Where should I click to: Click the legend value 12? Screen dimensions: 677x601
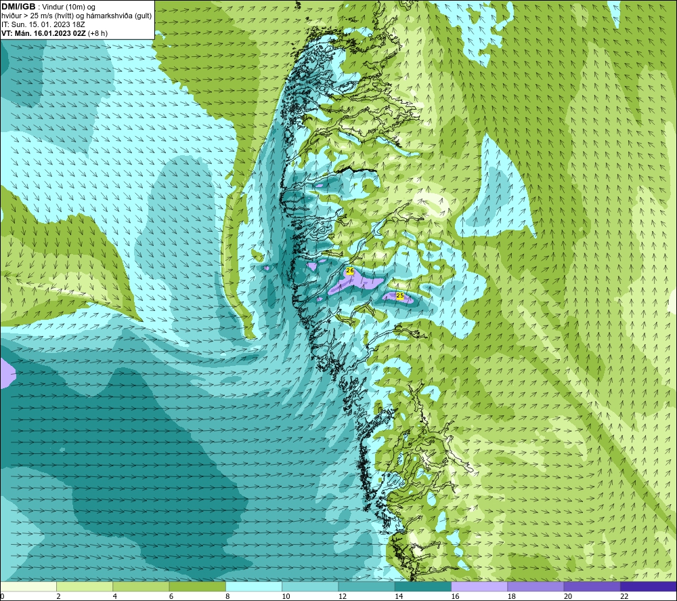click(343, 596)
